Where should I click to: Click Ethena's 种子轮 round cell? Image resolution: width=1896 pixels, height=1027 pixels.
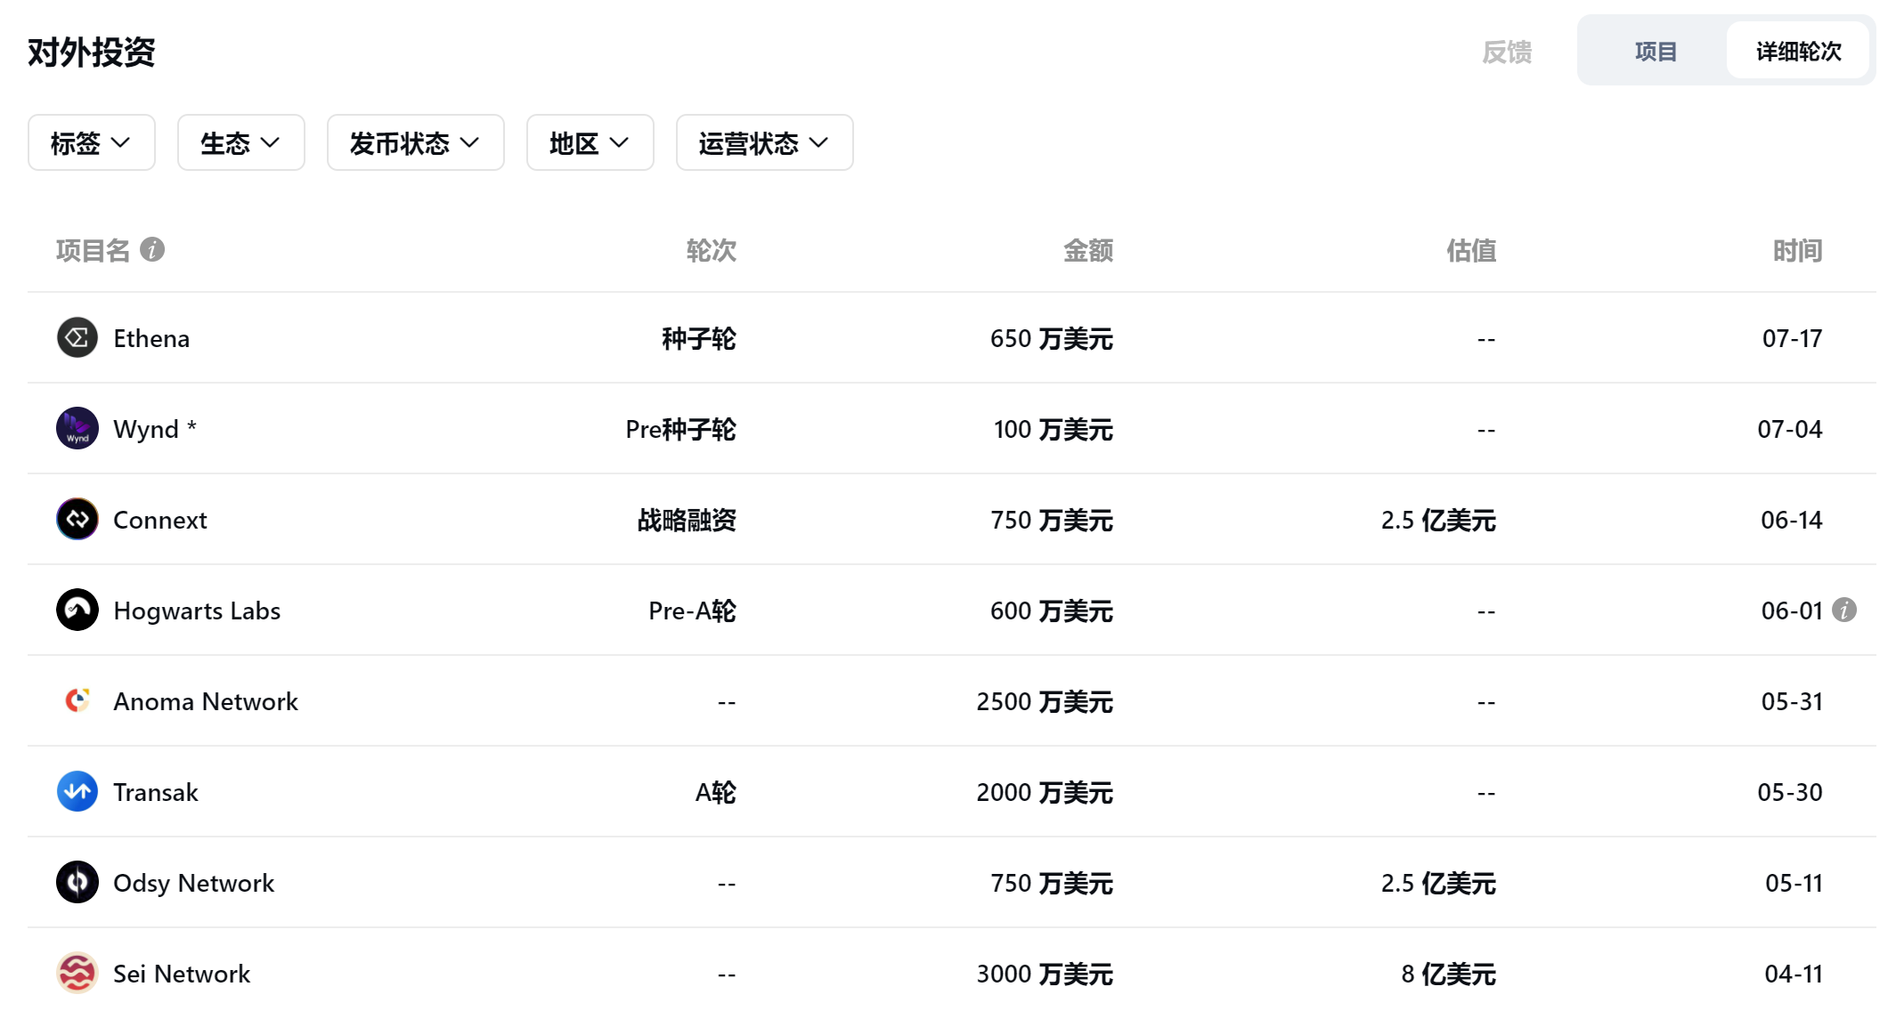699,339
